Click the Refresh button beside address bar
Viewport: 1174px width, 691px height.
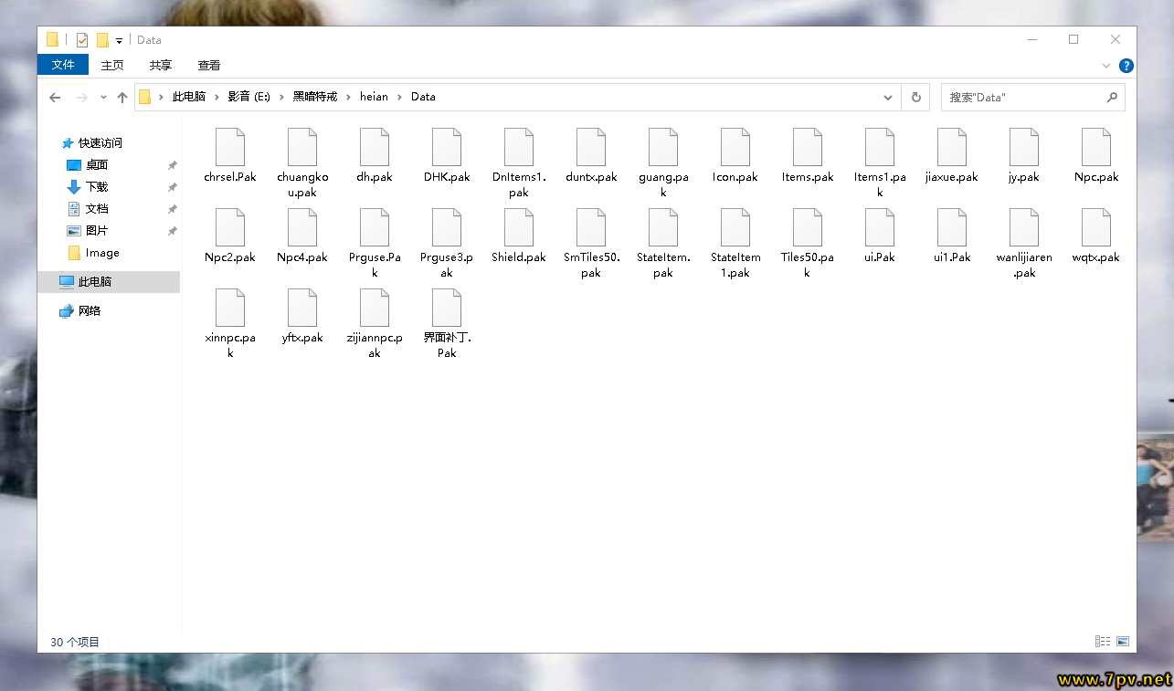tap(915, 97)
